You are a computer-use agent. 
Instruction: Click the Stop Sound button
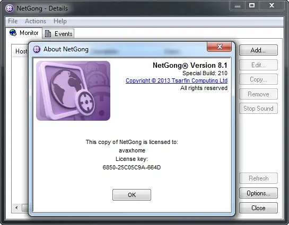click(x=258, y=109)
